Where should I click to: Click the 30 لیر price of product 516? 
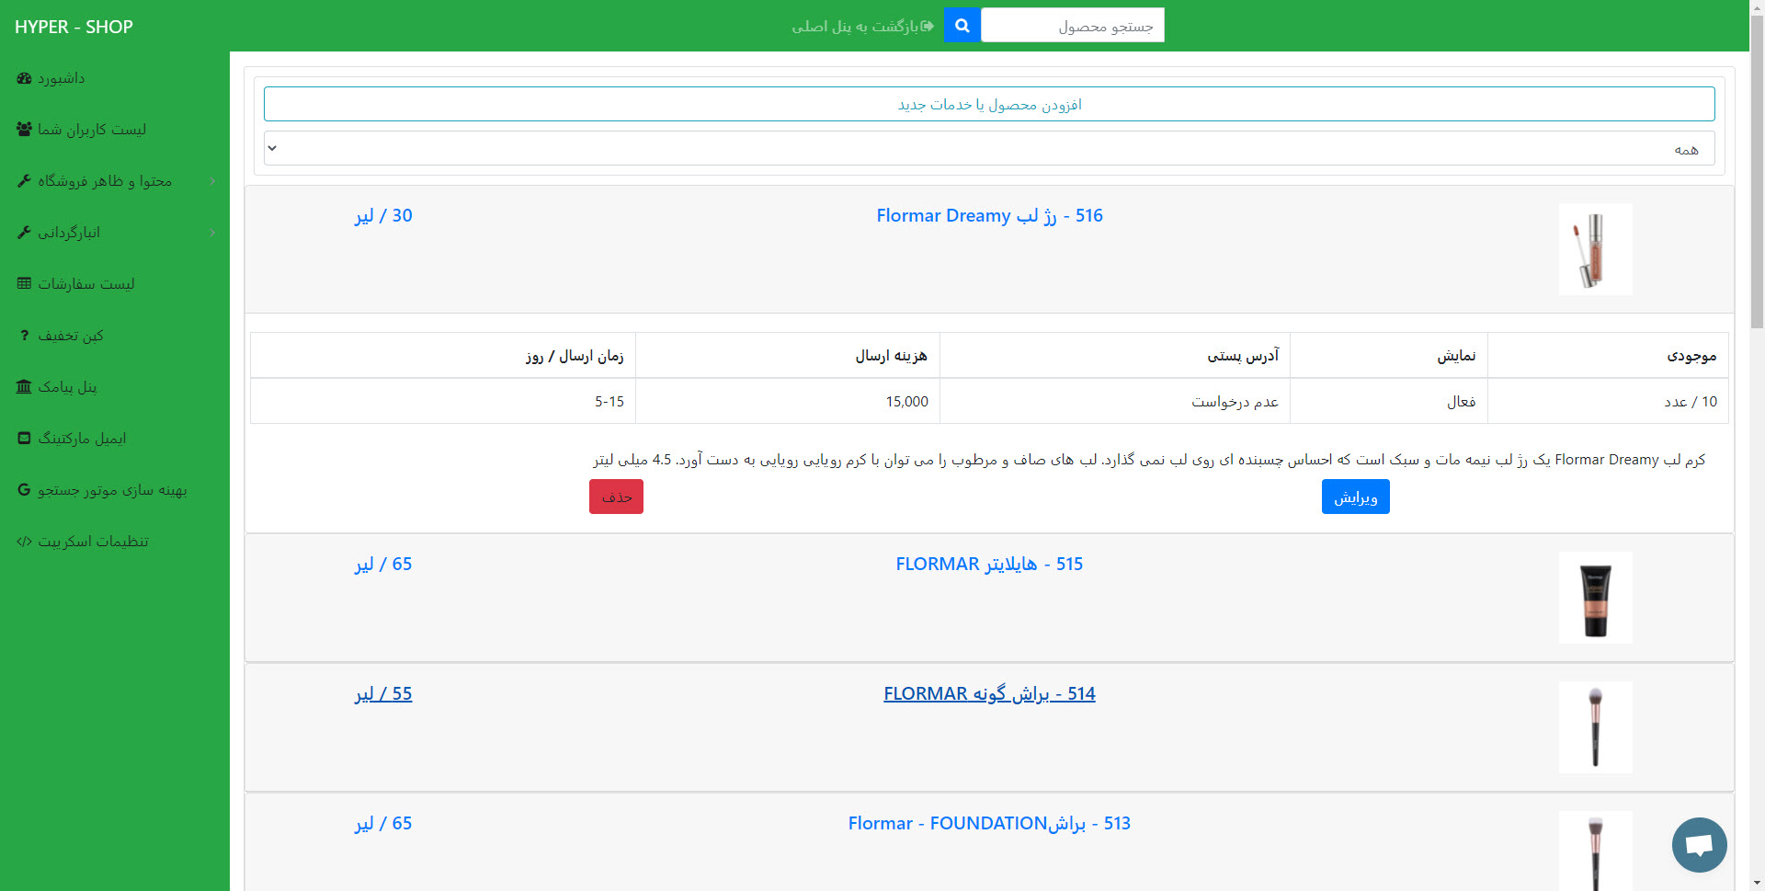(x=383, y=215)
